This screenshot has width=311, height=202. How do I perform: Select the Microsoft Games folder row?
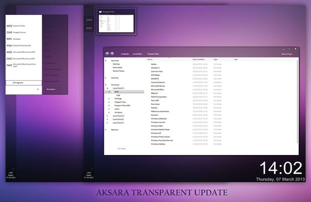coord(158,86)
